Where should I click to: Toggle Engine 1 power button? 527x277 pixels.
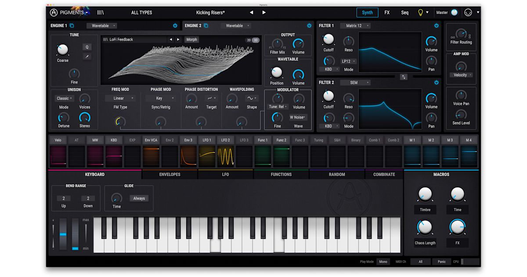(175, 26)
